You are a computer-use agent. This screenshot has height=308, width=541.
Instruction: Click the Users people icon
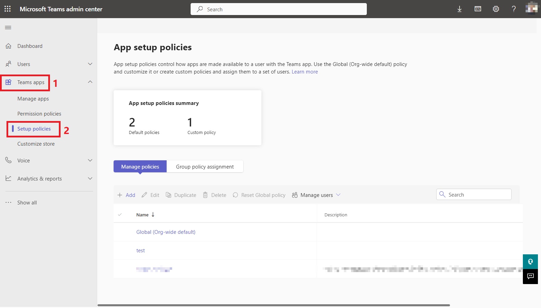(x=9, y=64)
